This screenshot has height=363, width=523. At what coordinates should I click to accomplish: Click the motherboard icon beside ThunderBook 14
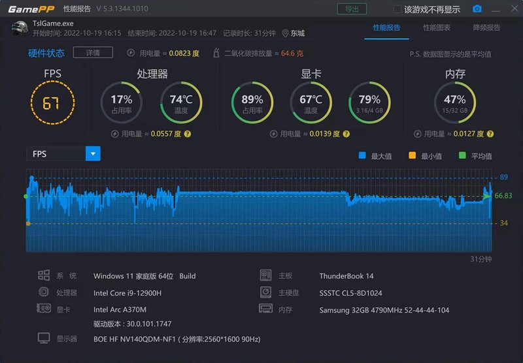265,276
